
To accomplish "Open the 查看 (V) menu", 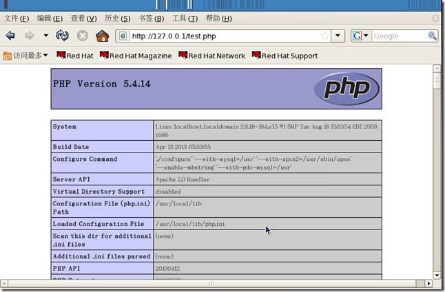I will [x=84, y=19].
